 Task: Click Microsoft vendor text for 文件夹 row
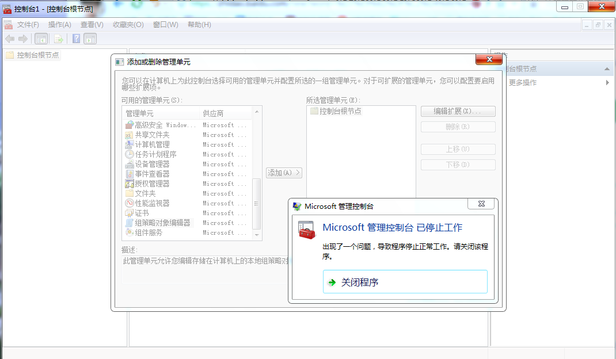(225, 193)
